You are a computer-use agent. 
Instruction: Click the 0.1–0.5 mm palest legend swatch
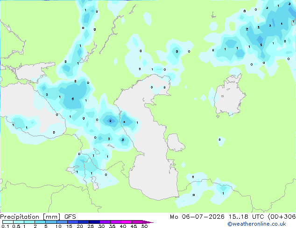[8, 222]
